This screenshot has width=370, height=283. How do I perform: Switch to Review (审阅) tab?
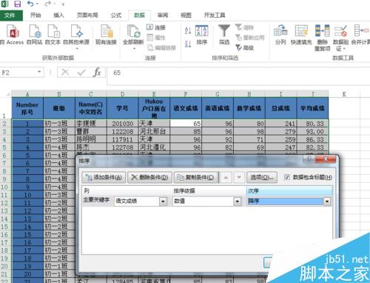click(x=163, y=16)
